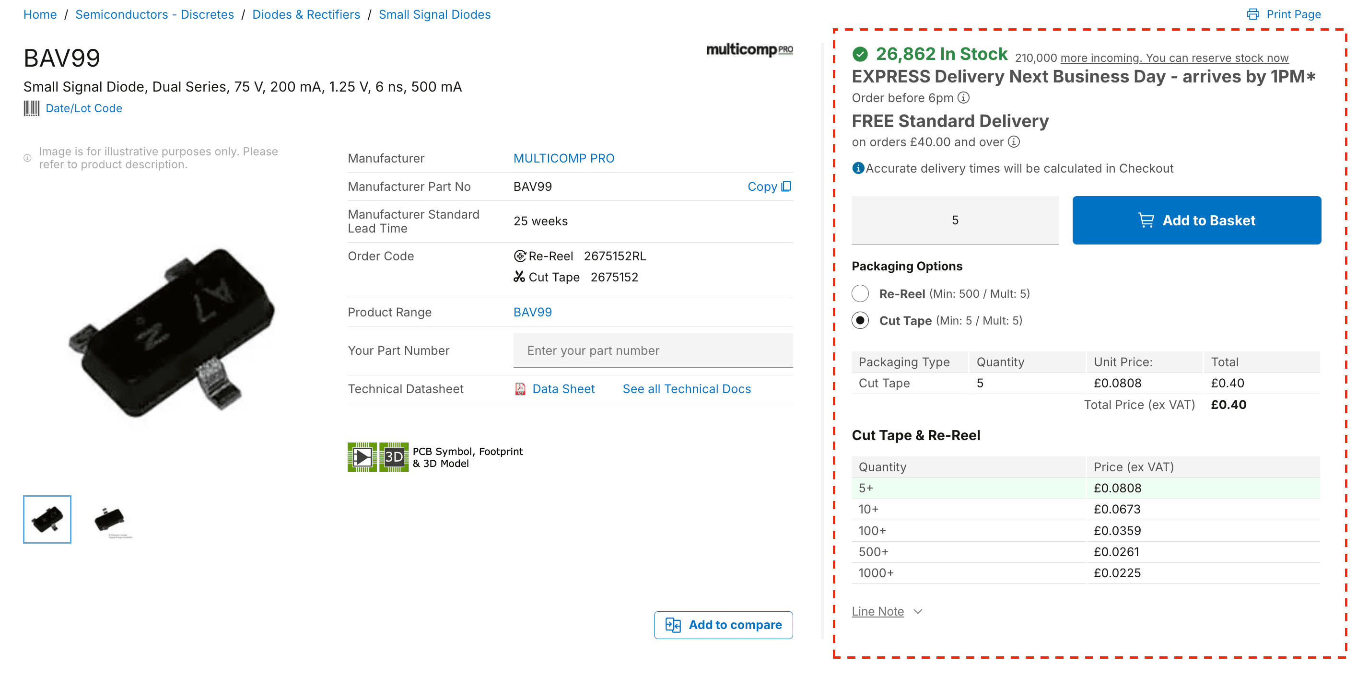Expand the Line Note section
This screenshot has width=1357, height=699.
887,611
